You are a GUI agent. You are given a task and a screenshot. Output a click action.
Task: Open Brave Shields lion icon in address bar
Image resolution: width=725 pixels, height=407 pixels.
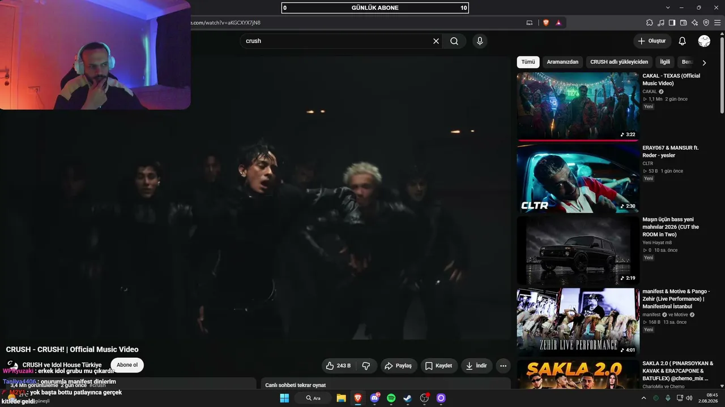pos(546,23)
